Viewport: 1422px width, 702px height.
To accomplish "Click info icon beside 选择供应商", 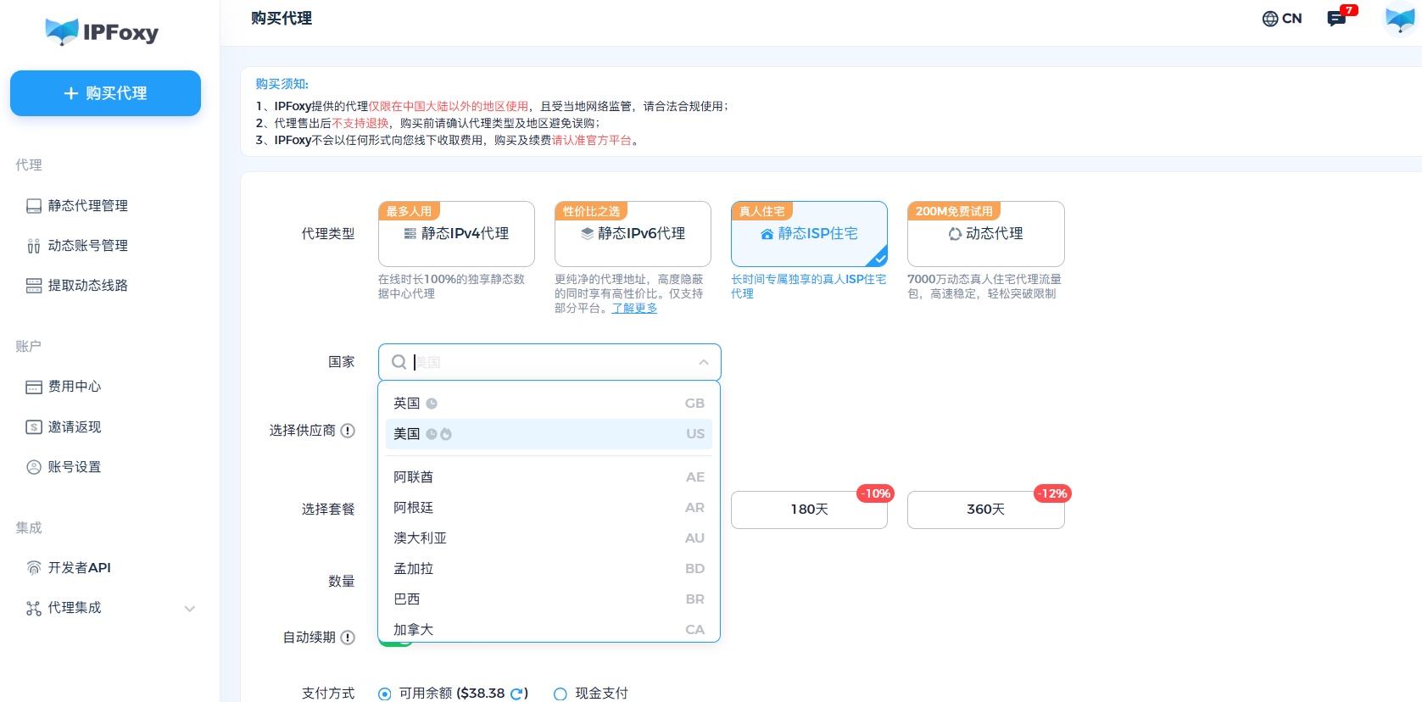I will (348, 431).
